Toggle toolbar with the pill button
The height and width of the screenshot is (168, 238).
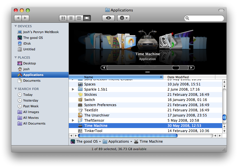(221, 10)
